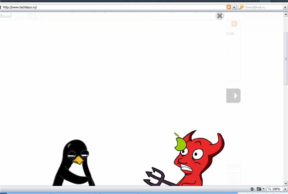Click the red devil cartoon image

click(184, 158)
